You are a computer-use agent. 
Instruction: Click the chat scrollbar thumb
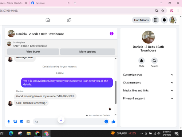[115, 92]
